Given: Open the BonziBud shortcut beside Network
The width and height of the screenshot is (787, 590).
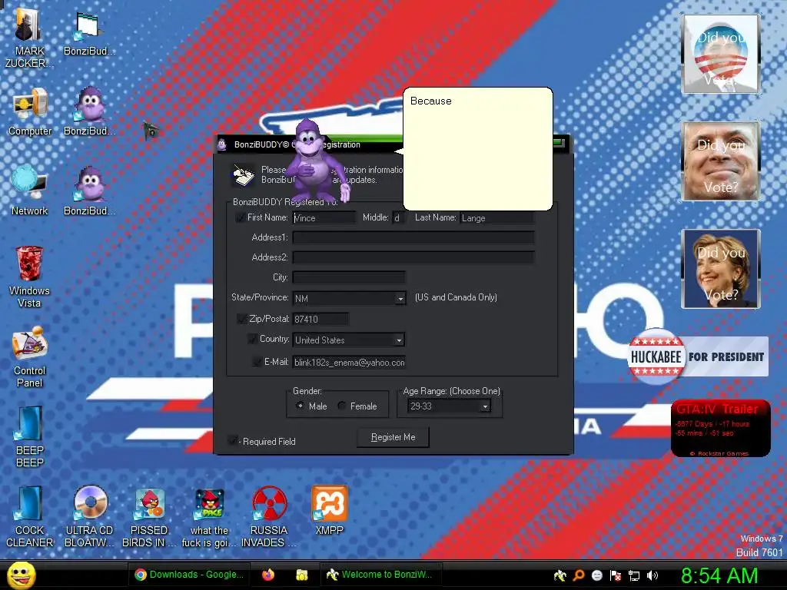Looking at the screenshot, I should click(89, 191).
